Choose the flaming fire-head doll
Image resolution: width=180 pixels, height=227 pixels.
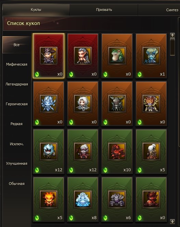point(49,199)
